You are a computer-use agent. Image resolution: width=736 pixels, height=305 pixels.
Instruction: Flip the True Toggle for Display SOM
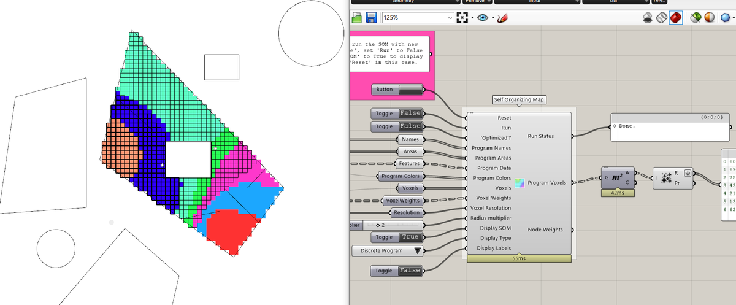pyautogui.click(x=397, y=237)
